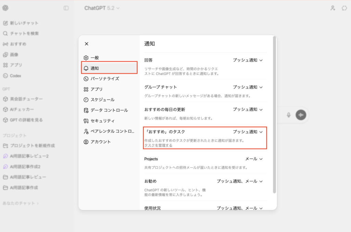The width and height of the screenshot is (351, 232).
Task: Click the ChatGPT logo icon
Action: [5, 8]
